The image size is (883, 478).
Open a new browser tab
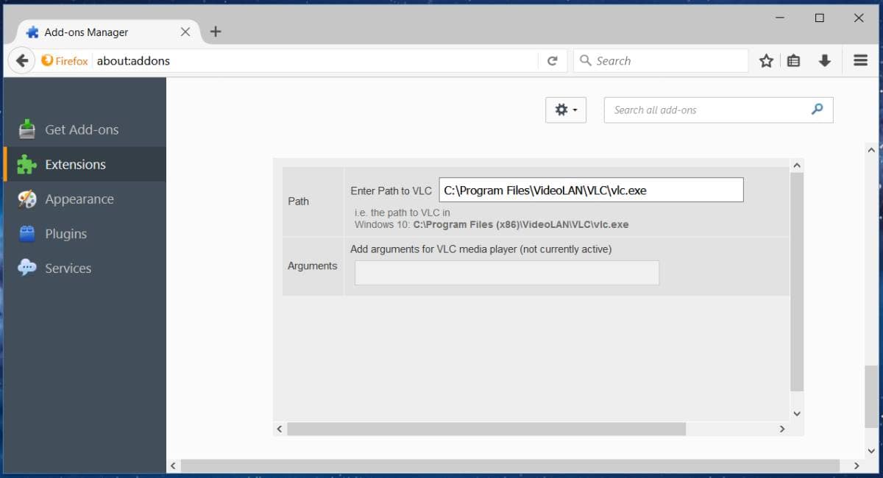pyautogui.click(x=214, y=31)
